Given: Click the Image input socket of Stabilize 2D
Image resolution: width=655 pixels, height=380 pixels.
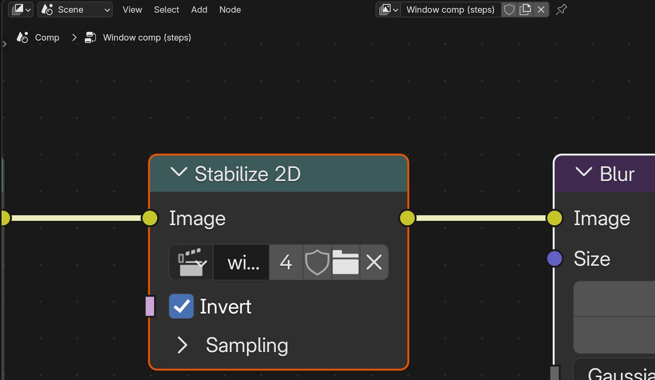Looking at the screenshot, I should click(x=150, y=218).
